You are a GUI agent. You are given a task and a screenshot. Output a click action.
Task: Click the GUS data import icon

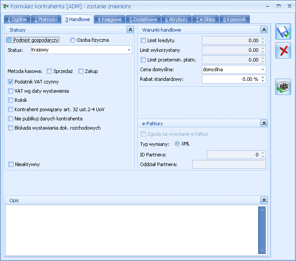click(x=283, y=87)
